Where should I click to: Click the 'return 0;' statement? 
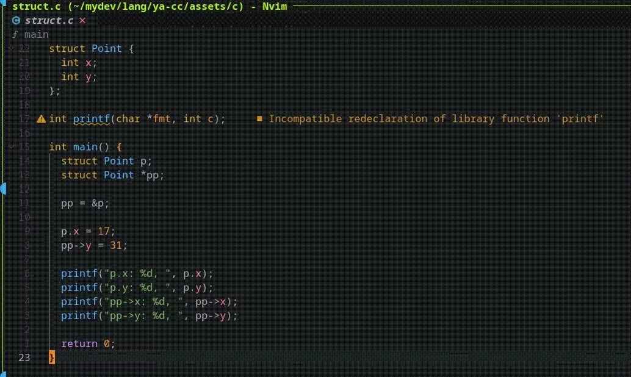tap(88, 343)
